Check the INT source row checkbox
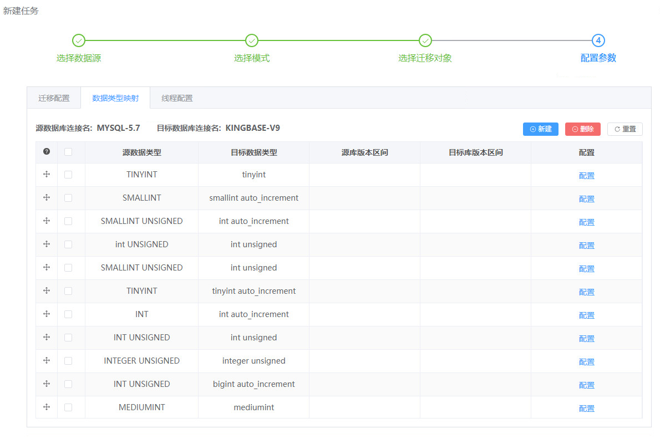660x444 pixels. coord(68,314)
